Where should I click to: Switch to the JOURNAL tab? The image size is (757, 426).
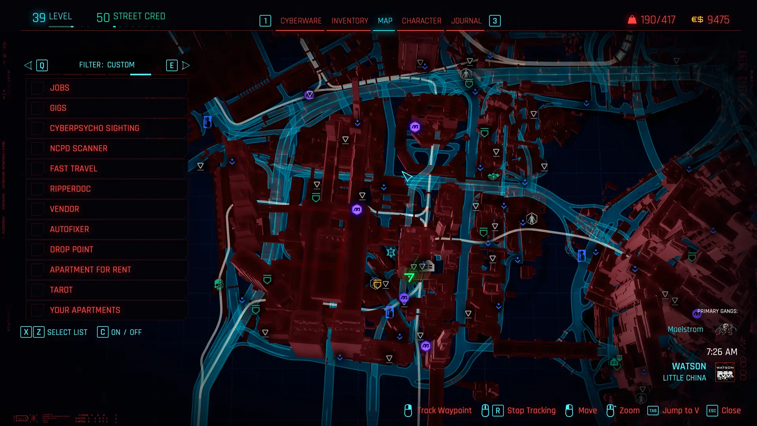pyautogui.click(x=467, y=20)
